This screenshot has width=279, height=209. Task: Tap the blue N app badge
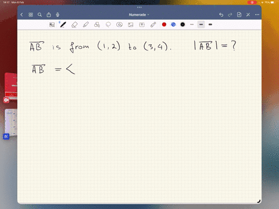6,136
